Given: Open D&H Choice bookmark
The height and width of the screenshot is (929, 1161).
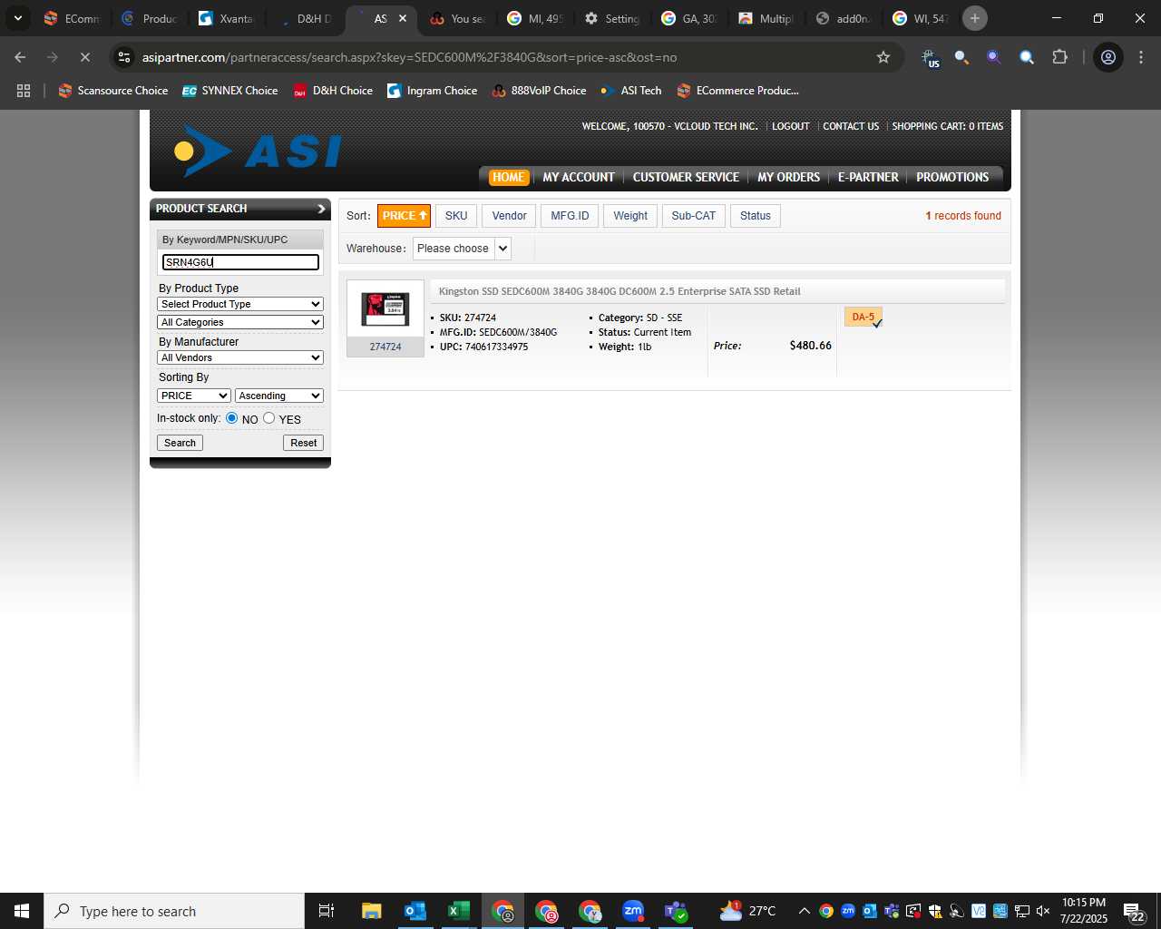Looking at the screenshot, I should click(x=332, y=91).
